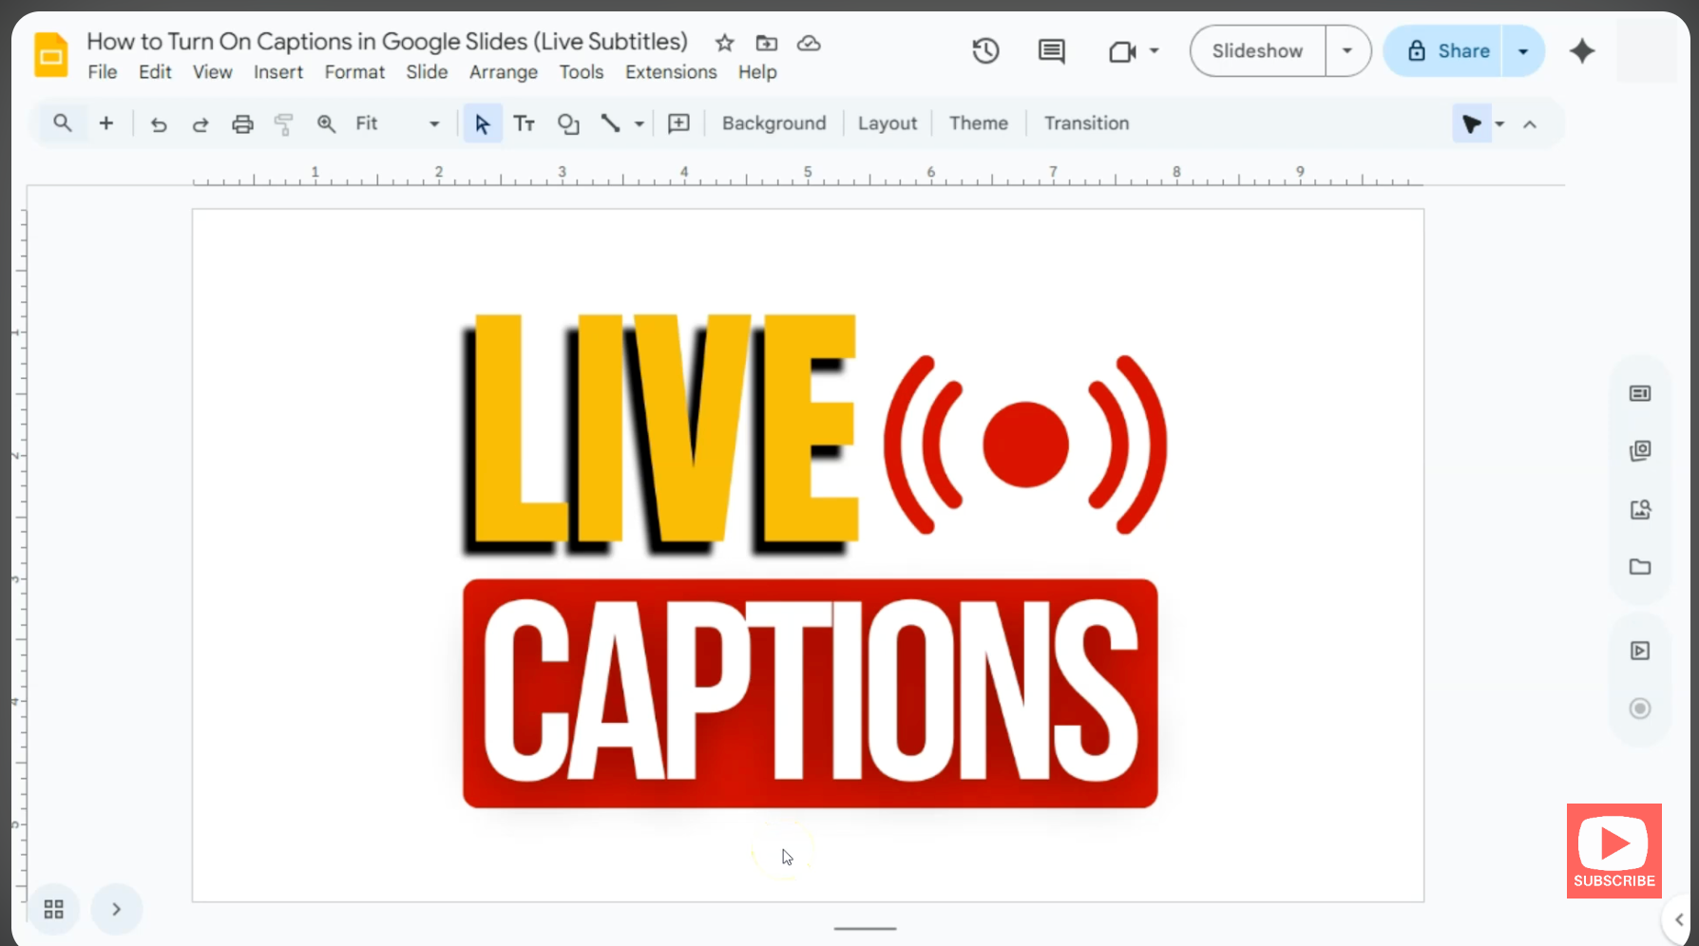
Task: Click the Share button
Action: coord(1444,50)
